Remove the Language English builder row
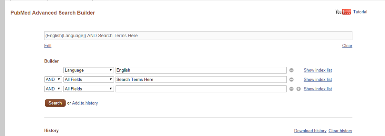 point(291,70)
